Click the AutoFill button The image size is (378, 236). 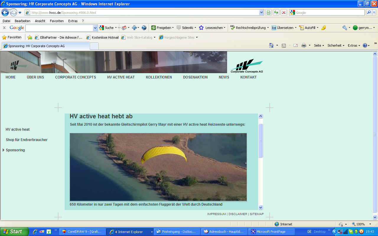pyautogui.click(x=309, y=28)
